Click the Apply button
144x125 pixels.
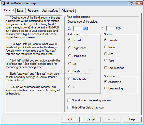(111, 119)
